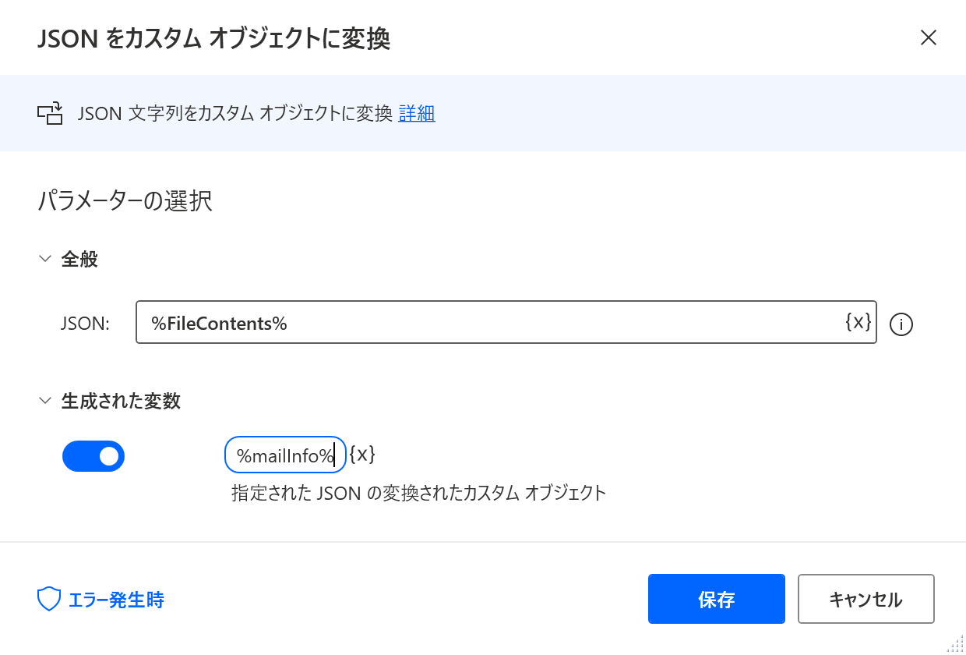The image size is (966, 655).
Task: Focus the %FileContents% JSON input field
Action: point(506,322)
